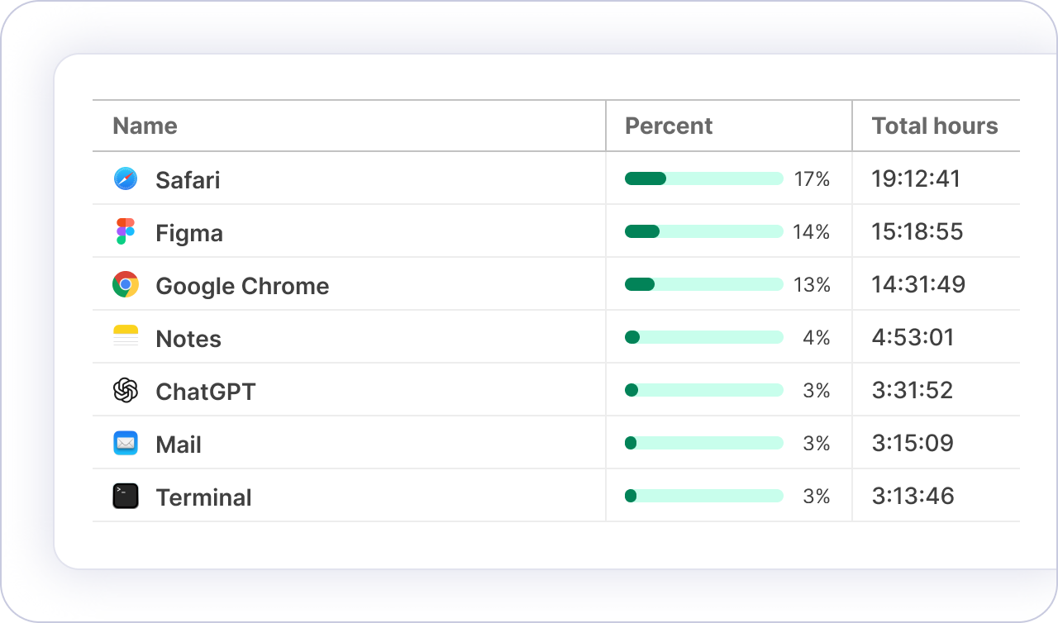Click Safari total hours 19:12:41
The image size is (1058, 623).
916,179
